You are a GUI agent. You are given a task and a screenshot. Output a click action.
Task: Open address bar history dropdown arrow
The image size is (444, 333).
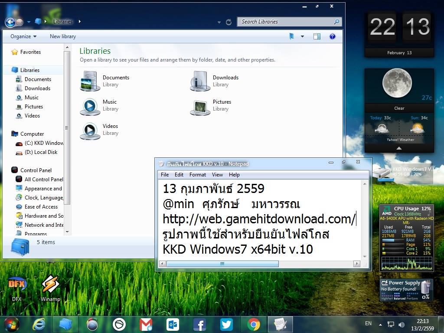[x=219, y=22]
